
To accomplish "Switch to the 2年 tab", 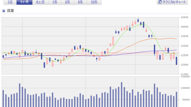I will click(68, 2).
